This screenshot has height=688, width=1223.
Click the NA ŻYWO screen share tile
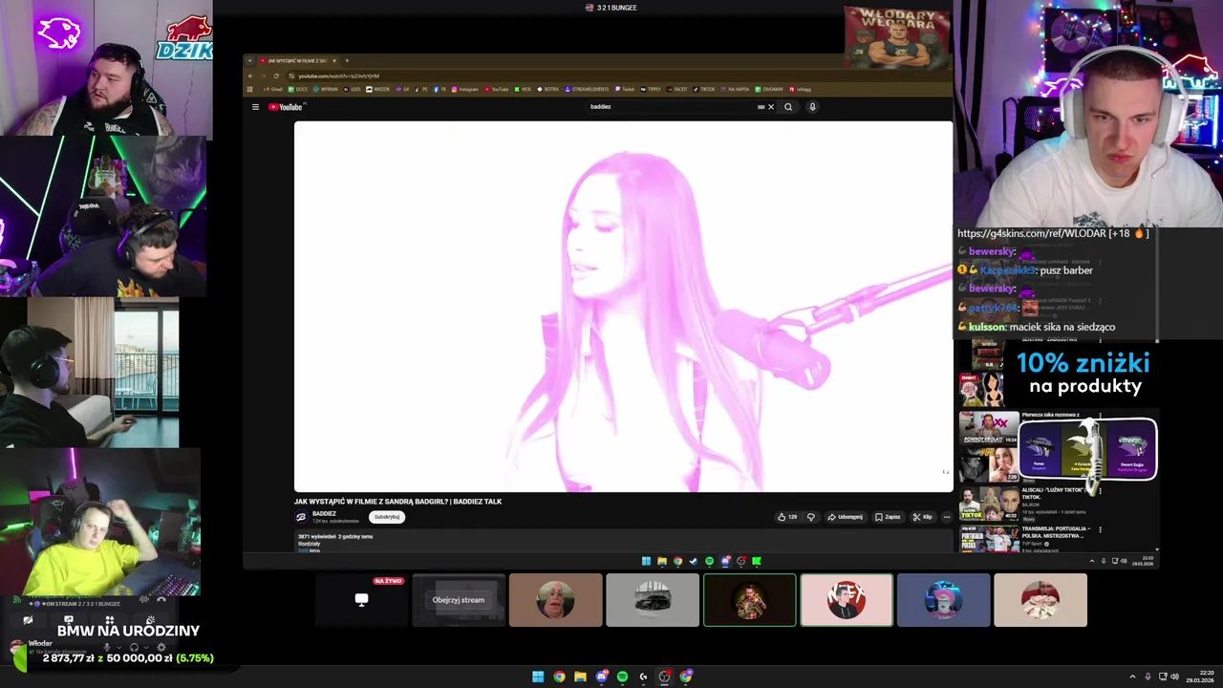pos(361,600)
